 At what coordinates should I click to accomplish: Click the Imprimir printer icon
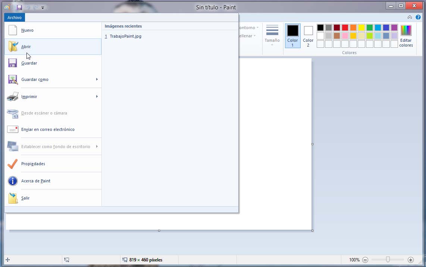click(13, 97)
